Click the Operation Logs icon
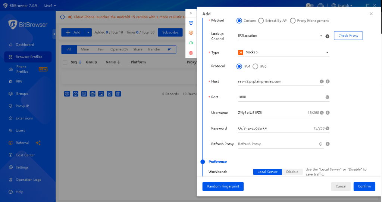This screenshot has width=382, height=202. [10, 180]
